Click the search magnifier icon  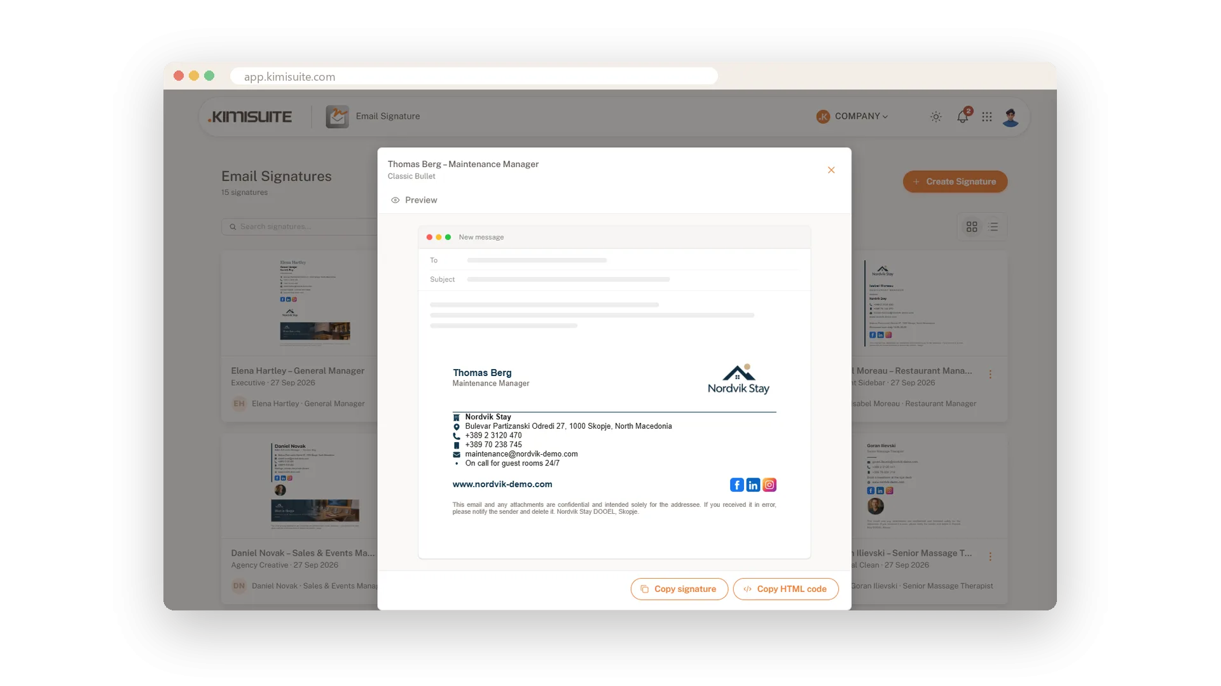click(x=233, y=227)
